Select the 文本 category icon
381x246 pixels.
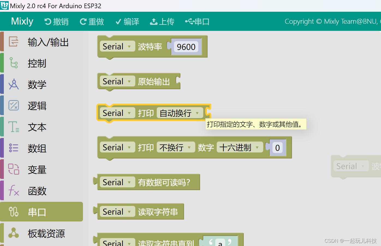coord(13,127)
